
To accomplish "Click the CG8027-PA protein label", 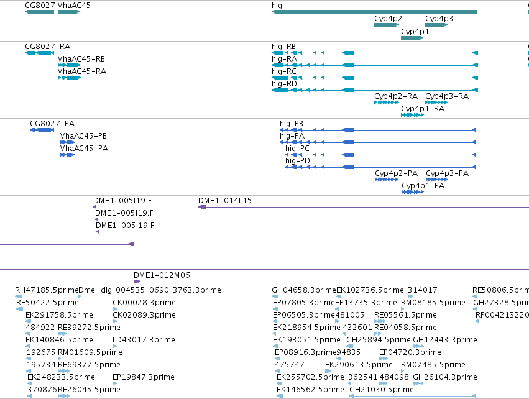I will pos(52,124).
